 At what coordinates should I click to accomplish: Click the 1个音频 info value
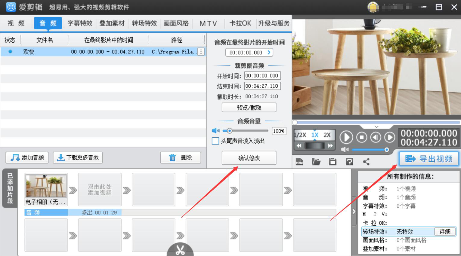tap(406, 197)
